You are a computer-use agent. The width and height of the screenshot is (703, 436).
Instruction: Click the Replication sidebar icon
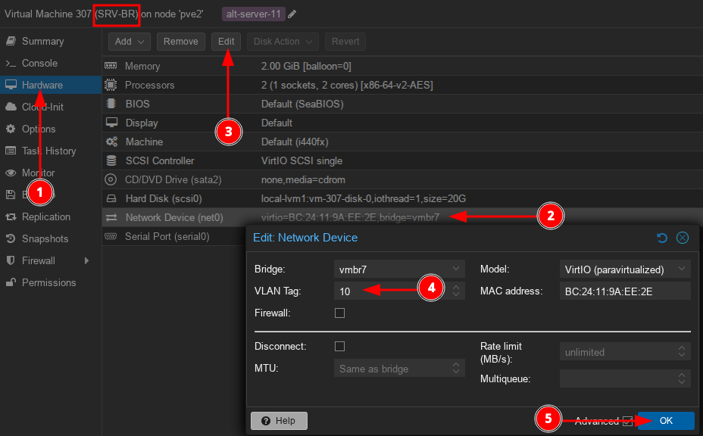point(11,217)
